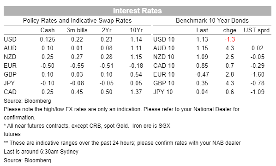Select the JPY 10 last value 0.04
Viewport: 276px width, 166px height.
tap(202, 92)
